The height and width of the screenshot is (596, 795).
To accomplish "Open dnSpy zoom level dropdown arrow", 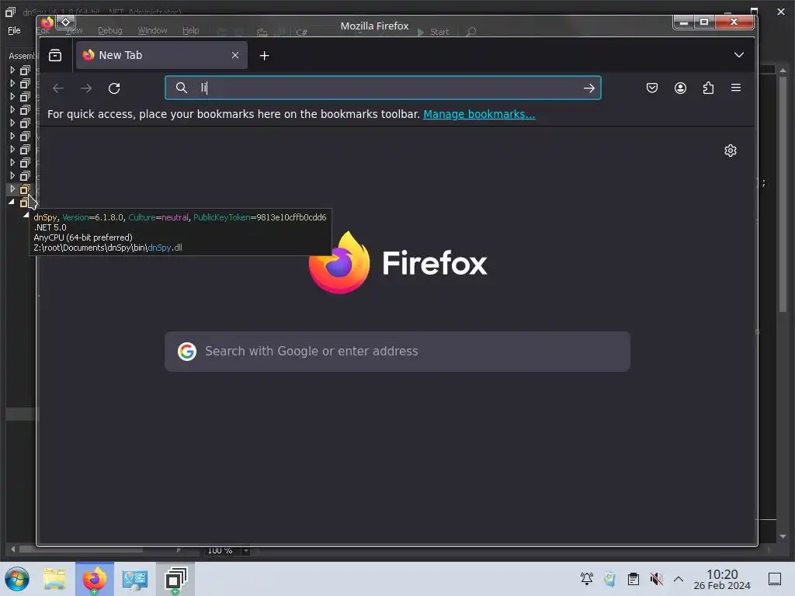I will (x=246, y=550).
